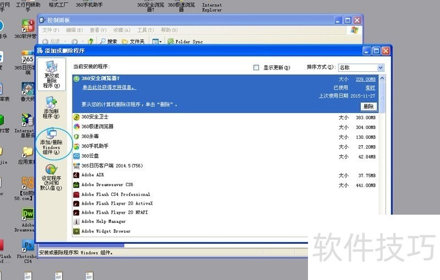Select Adobe Flash CS4 Professional icon
This screenshot has width=440, height=280.
[76, 194]
